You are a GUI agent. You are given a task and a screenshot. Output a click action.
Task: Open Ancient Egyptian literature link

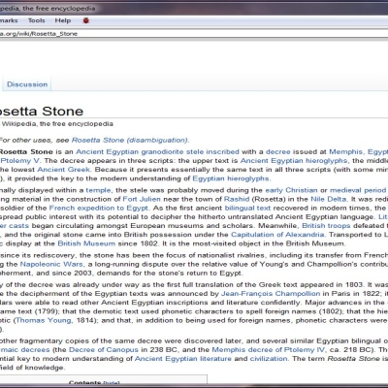[183, 358]
